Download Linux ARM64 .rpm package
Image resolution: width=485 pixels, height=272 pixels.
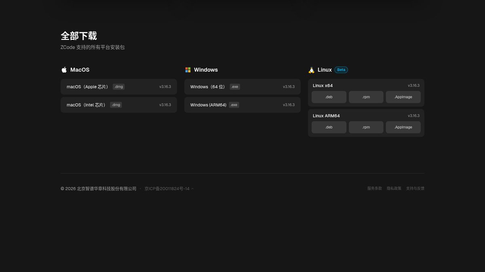point(366,127)
